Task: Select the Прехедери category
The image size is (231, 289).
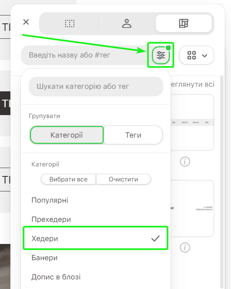Action: (96, 219)
